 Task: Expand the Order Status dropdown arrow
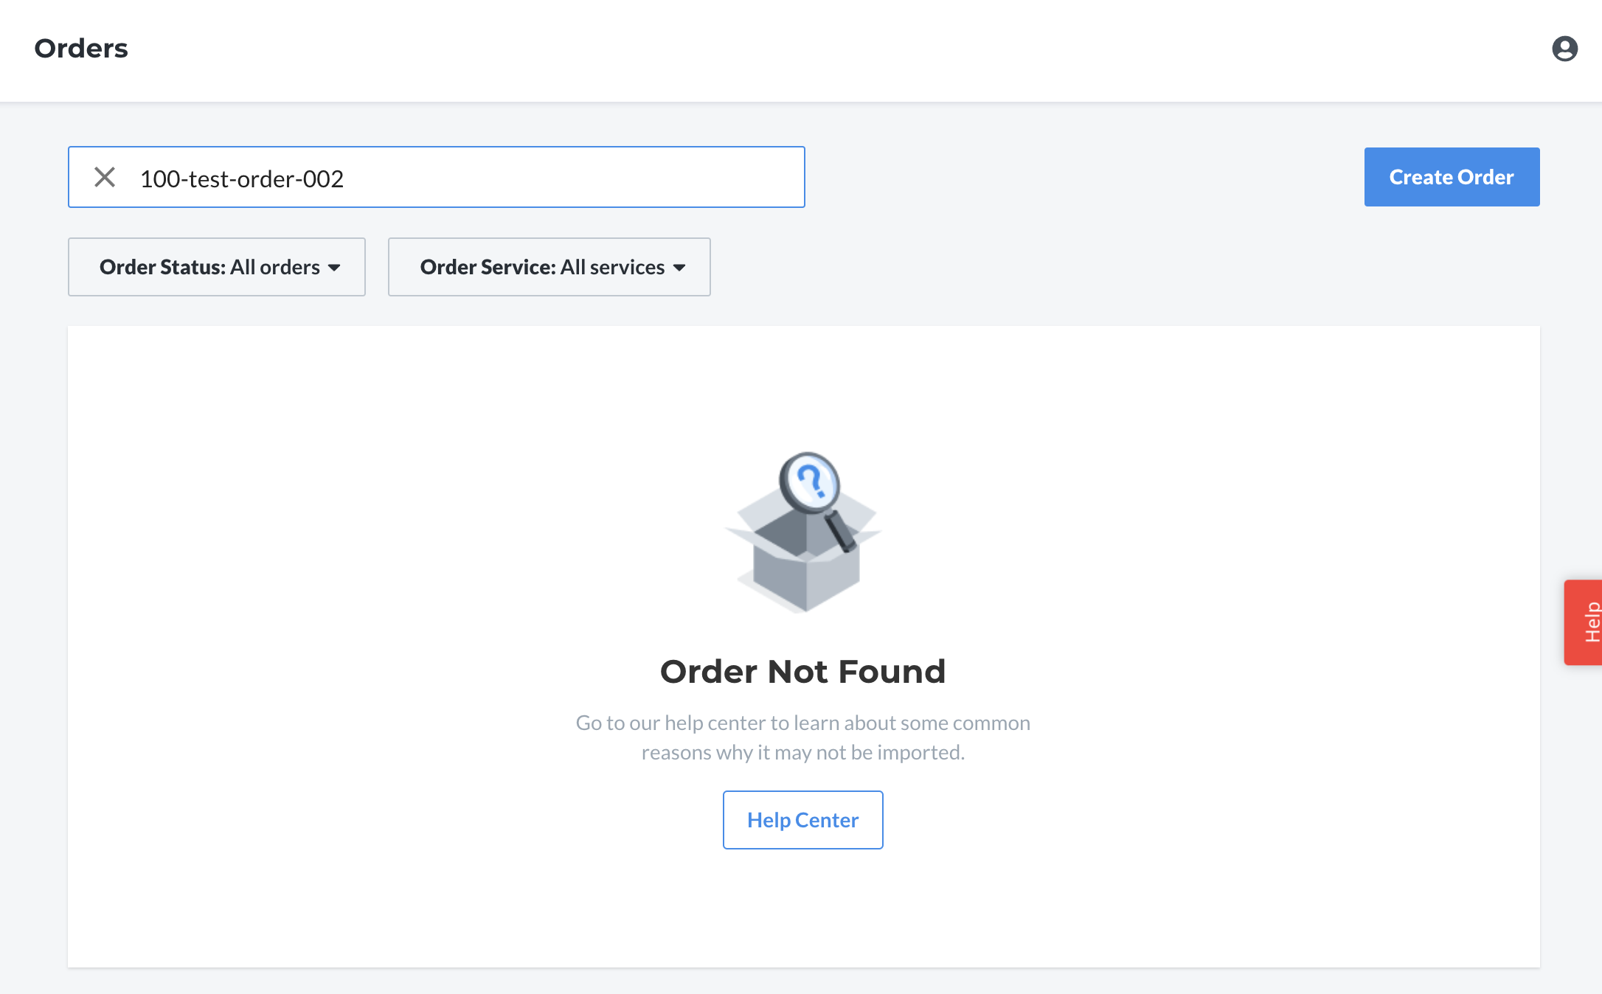334,268
